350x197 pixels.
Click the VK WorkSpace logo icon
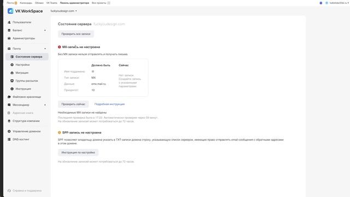click(x=10, y=11)
